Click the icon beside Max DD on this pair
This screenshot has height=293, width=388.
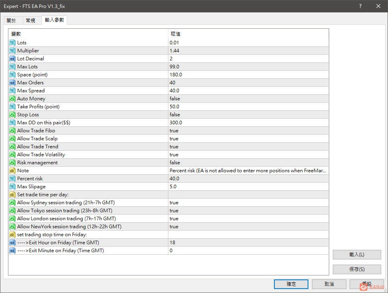[12, 123]
